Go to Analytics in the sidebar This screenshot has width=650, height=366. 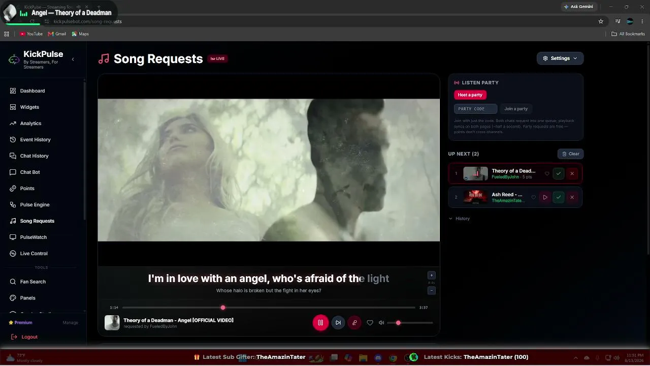coord(30,124)
